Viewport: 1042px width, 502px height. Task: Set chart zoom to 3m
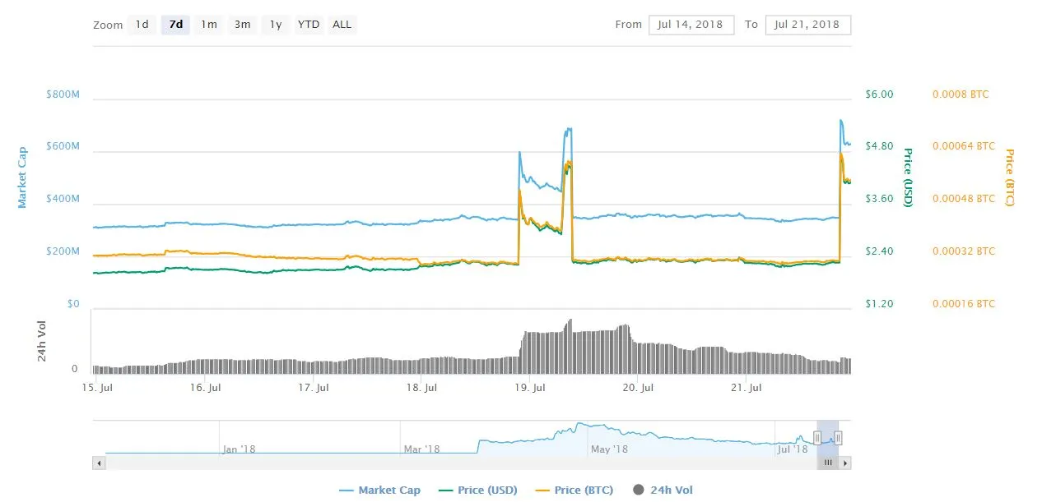coord(242,25)
